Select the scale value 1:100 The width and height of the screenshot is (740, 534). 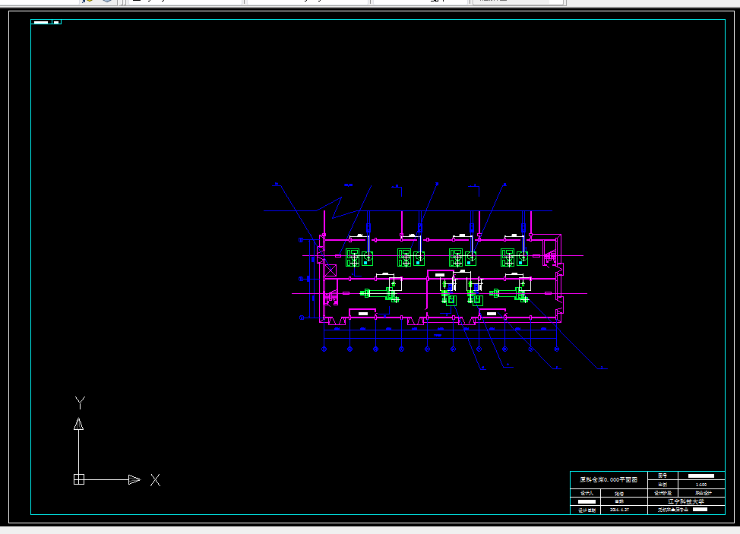tap(701, 485)
